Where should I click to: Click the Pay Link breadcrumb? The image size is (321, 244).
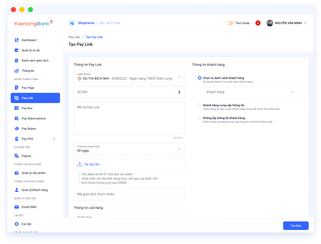point(74,37)
